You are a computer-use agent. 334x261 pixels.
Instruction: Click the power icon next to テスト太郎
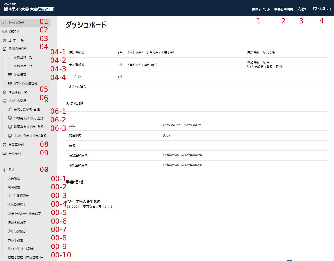pos(329,9)
